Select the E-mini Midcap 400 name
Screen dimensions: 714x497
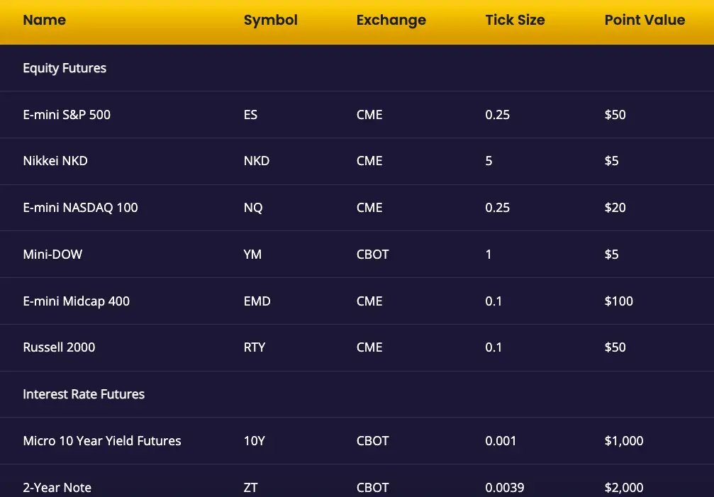coord(76,301)
